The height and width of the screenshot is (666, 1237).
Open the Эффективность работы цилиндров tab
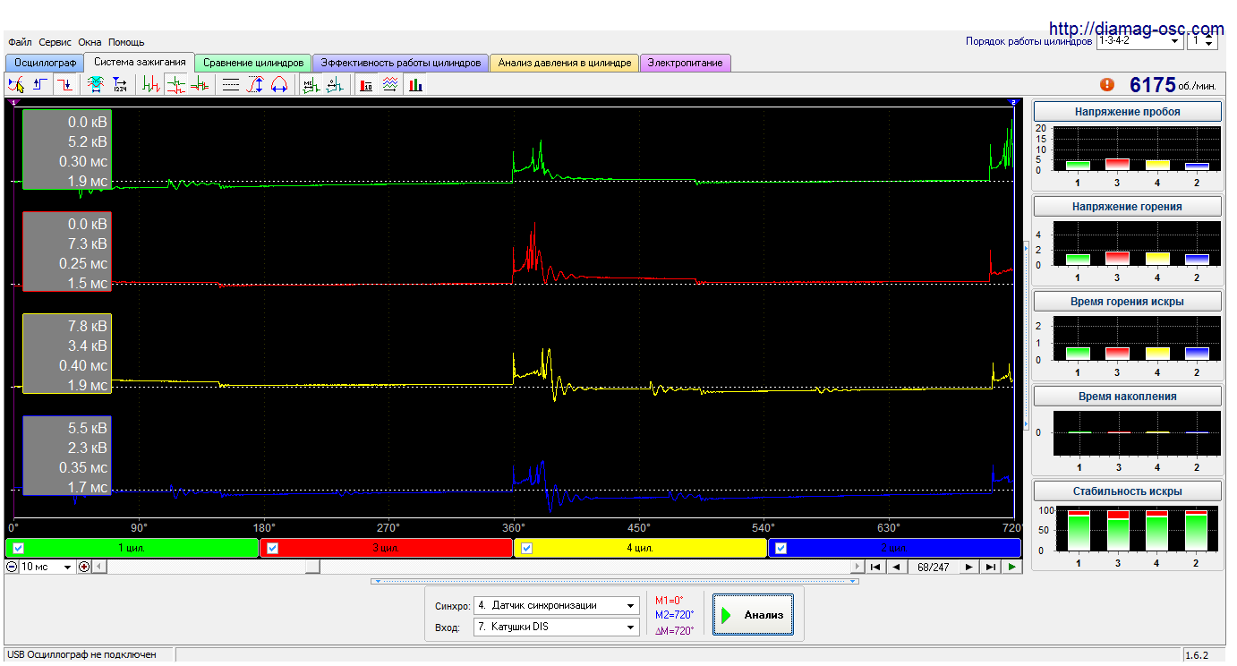pyautogui.click(x=401, y=63)
